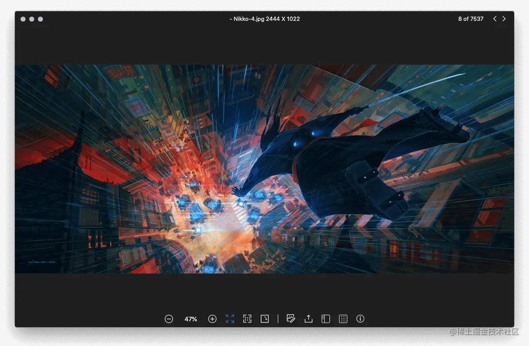Zoom in with the plus button

[212, 319]
